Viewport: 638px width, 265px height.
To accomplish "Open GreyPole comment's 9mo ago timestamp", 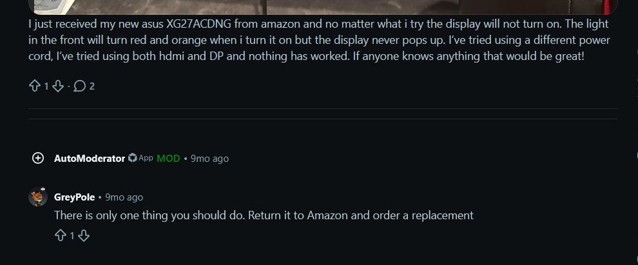I will [124, 197].
